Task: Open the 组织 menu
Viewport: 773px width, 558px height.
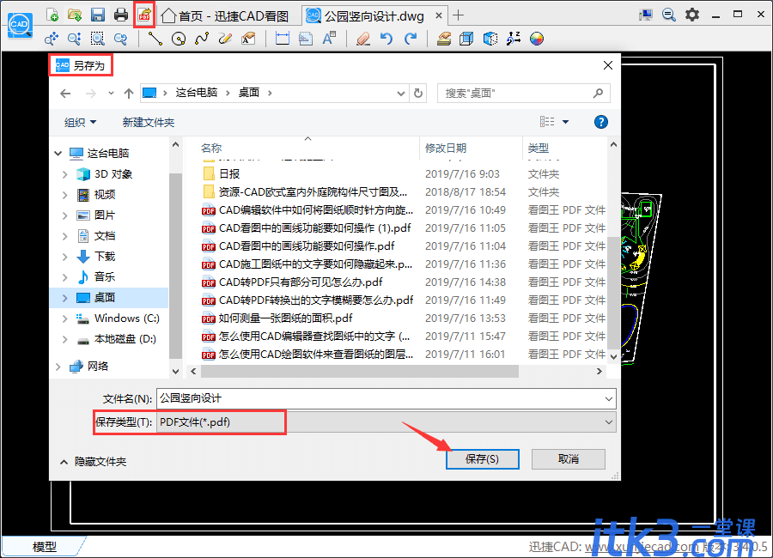Action: (x=80, y=122)
